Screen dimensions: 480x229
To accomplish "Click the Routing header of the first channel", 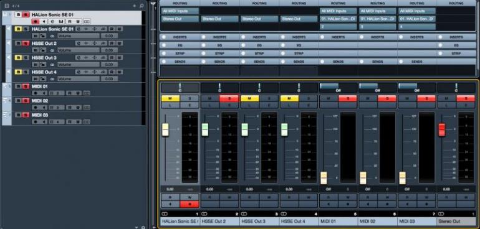I will pyautogui.click(x=180, y=3).
